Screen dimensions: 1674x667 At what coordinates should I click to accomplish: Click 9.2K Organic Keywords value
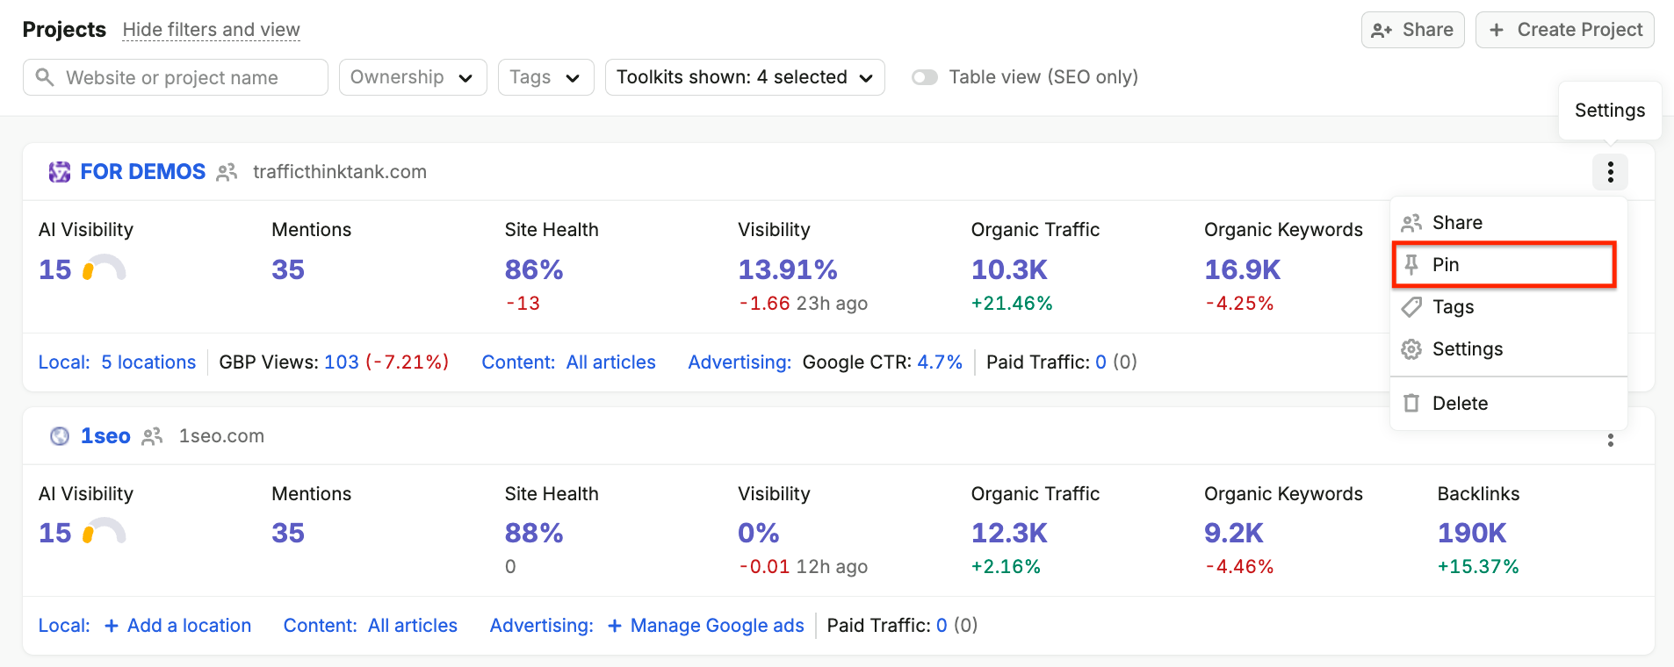pos(1234,533)
